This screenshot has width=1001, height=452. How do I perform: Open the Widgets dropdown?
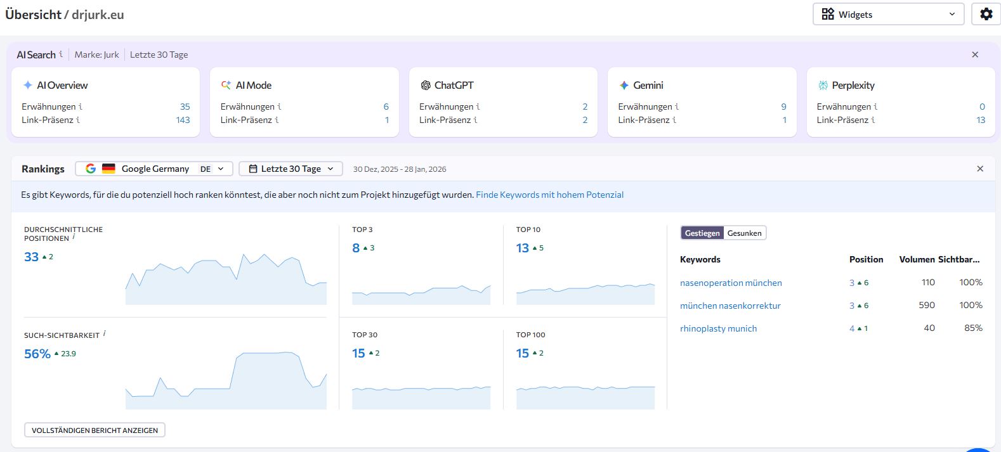point(888,14)
